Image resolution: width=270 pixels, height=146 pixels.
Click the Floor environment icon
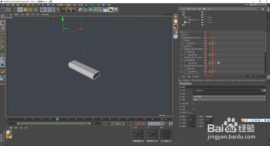(x=106, y=10)
